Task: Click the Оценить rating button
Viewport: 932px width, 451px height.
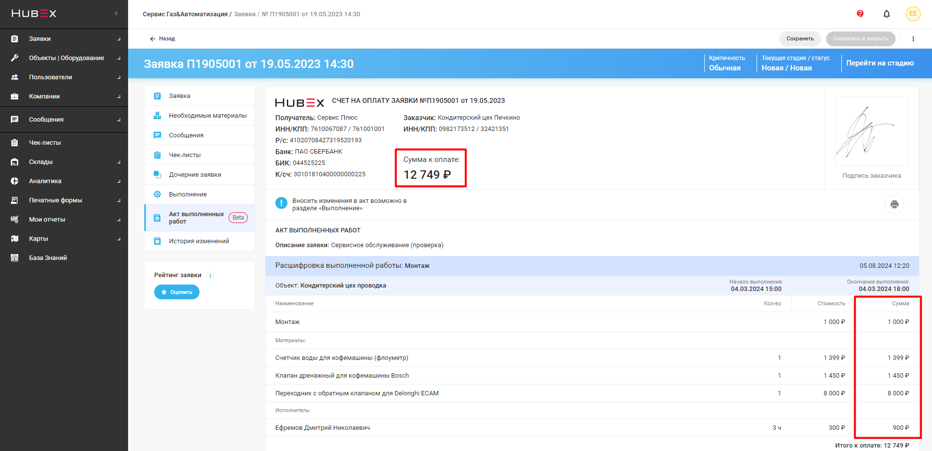Action: pos(177,292)
